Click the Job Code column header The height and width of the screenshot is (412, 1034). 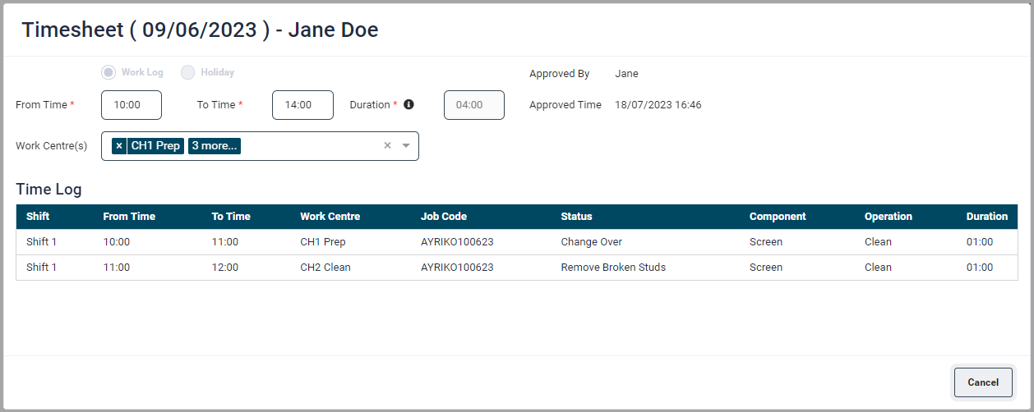click(444, 217)
